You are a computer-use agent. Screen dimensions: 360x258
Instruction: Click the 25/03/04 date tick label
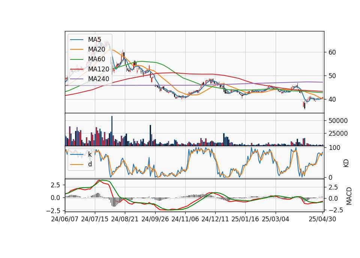point(275,219)
